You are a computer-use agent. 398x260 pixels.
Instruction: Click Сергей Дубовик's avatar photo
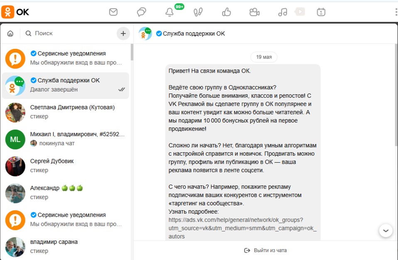tap(15, 166)
